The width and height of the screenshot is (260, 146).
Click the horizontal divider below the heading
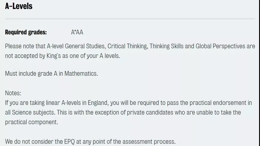[x=130, y=19]
